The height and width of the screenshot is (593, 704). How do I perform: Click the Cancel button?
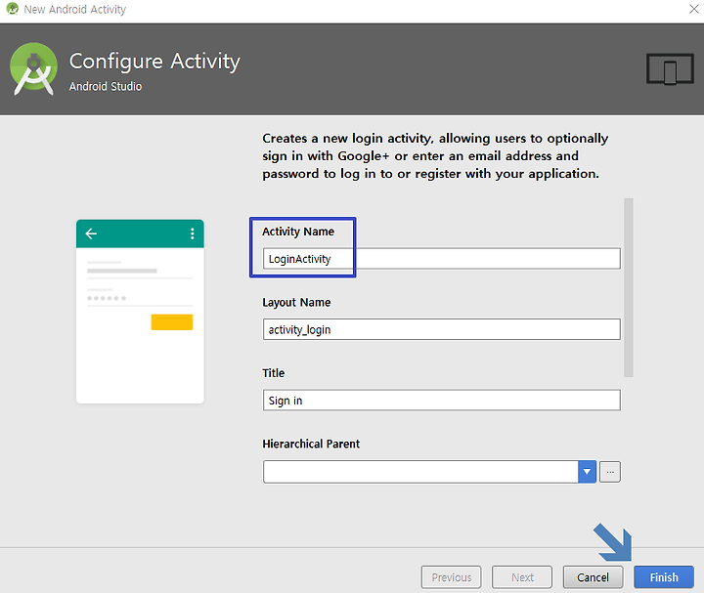pos(593,576)
